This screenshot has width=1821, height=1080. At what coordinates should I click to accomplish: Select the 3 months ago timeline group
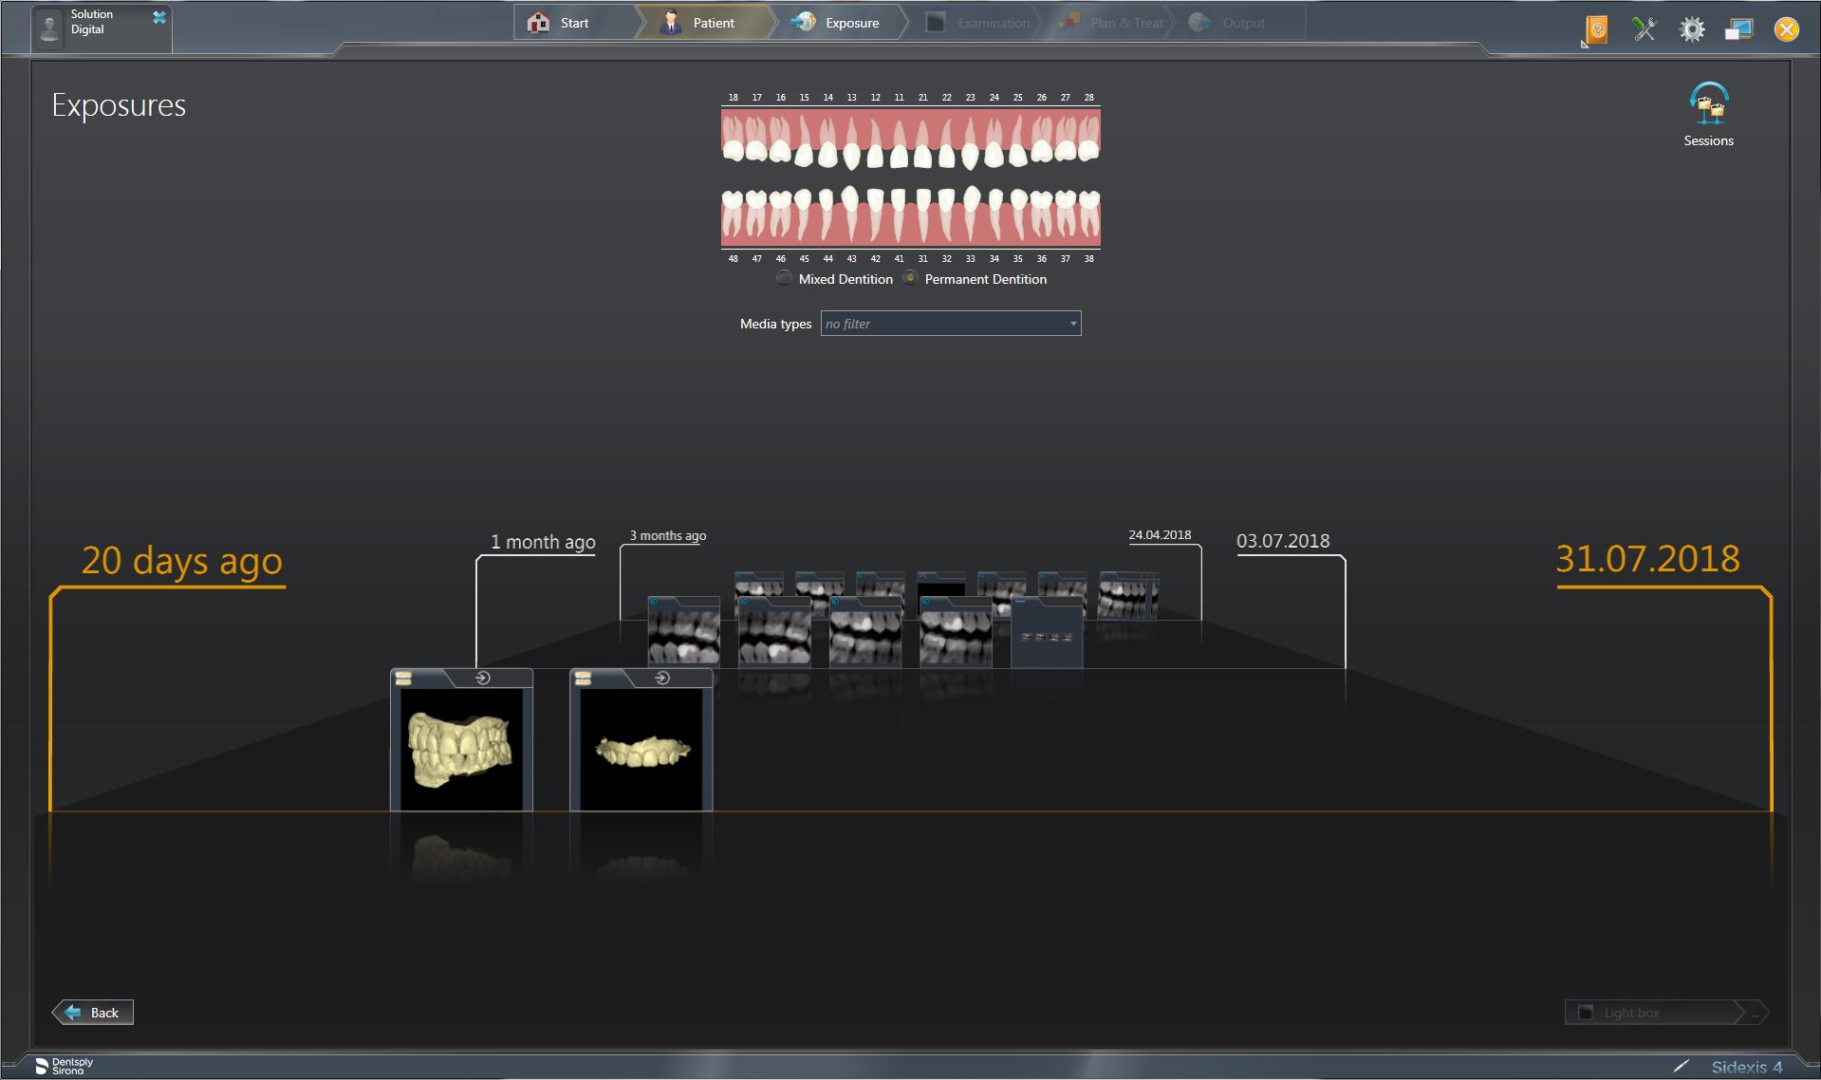(x=668, y=535)
